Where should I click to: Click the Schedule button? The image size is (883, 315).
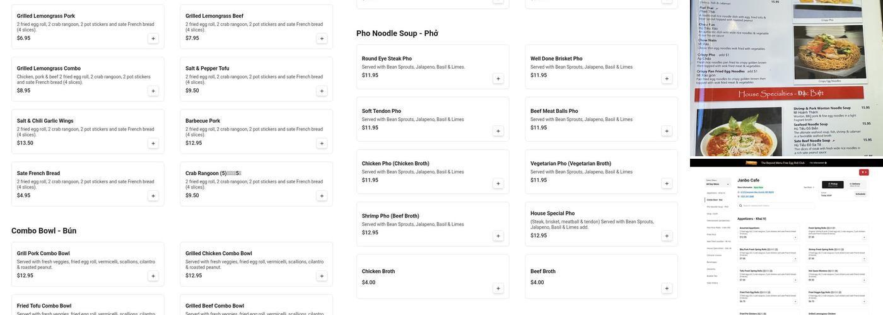(x=860, y=194)
